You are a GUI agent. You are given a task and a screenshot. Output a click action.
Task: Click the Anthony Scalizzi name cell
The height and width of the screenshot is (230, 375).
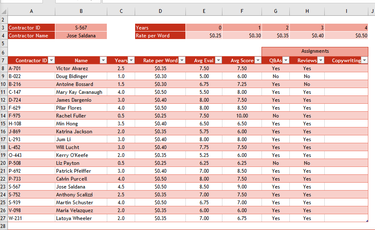click(81, 194)
